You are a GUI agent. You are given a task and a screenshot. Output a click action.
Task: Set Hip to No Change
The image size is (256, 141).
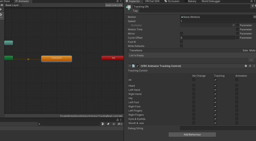pos(194,98)
